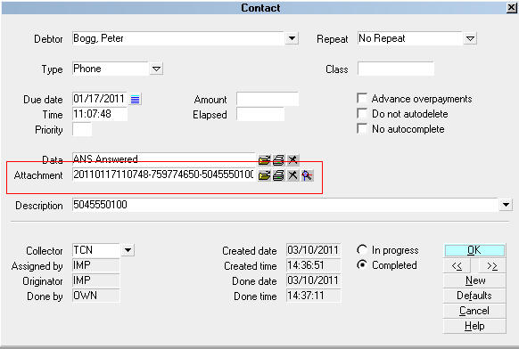Image resolution: width=519 pixels, height=349 pixels.
Task: Open Description dropdown arrow
Action: (506, 205)
